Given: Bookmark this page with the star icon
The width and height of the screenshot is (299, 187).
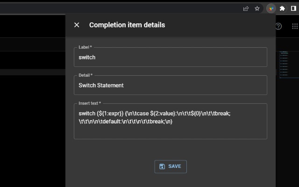Looking at the screenshot, I should 257,8.
